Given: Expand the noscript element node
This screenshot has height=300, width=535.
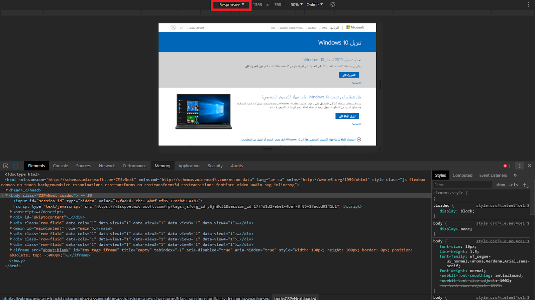Looking at the screenshot, I should point(11,212).
